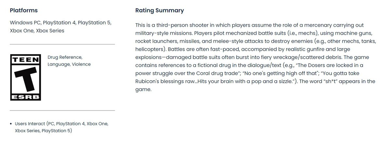The height and width of the screenshot is (142, 390).
Task: Click the divider line below the platform list
Action: click(62, 44)
